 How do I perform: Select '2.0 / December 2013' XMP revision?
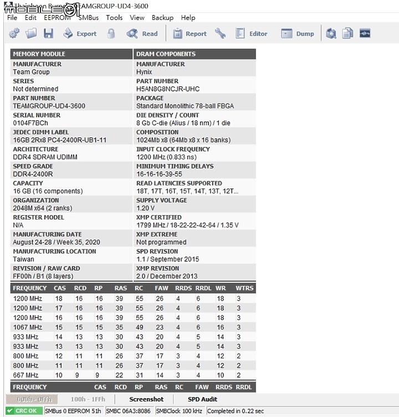(167, 276)
